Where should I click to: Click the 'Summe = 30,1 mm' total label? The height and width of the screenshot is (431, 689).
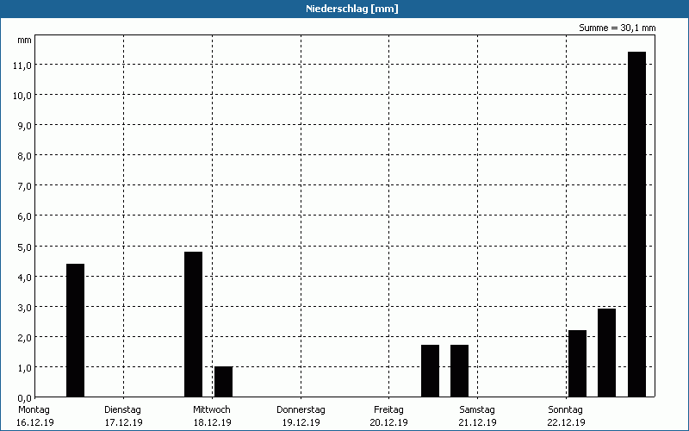tap(617, 28)
